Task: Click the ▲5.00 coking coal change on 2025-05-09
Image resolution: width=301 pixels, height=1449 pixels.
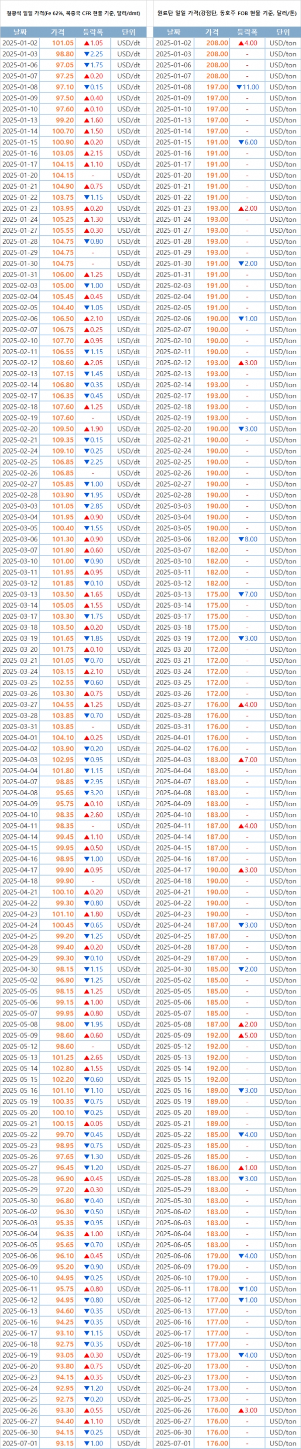Action: coord(247,1036)
